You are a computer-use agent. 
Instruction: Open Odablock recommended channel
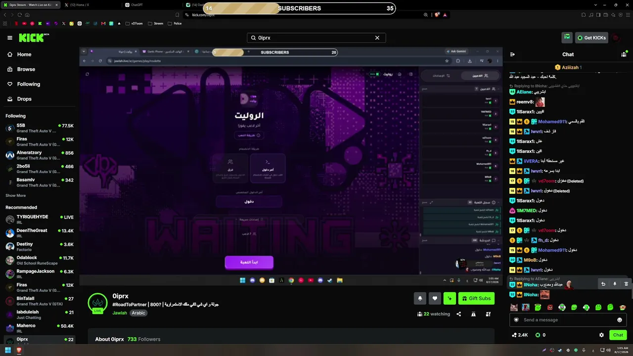click(40, 260)
